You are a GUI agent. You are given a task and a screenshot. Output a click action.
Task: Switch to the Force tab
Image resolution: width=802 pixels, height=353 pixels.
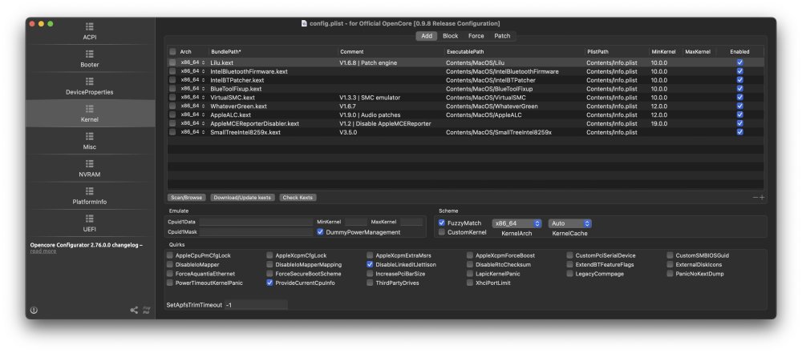click(476, 36)
